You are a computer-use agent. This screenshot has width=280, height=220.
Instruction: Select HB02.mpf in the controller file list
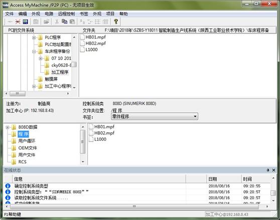click(x=104, y=133)
